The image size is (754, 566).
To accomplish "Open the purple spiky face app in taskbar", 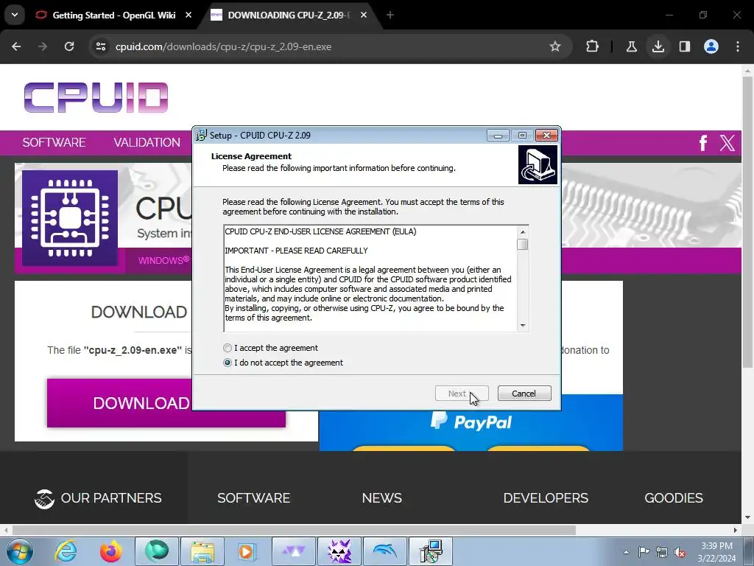I will pyautogui.click(x=339, y=551).
